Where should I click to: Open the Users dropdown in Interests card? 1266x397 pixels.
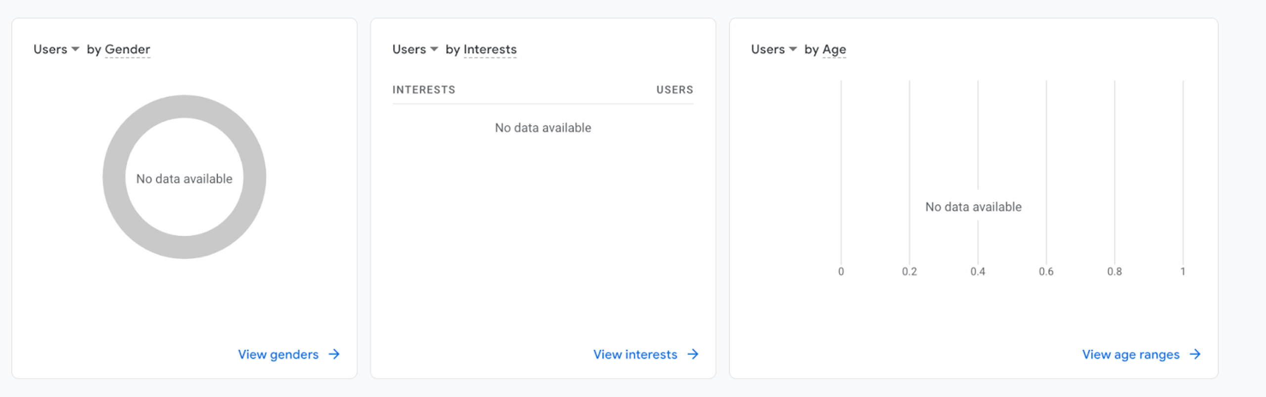(x=415, y=49)
